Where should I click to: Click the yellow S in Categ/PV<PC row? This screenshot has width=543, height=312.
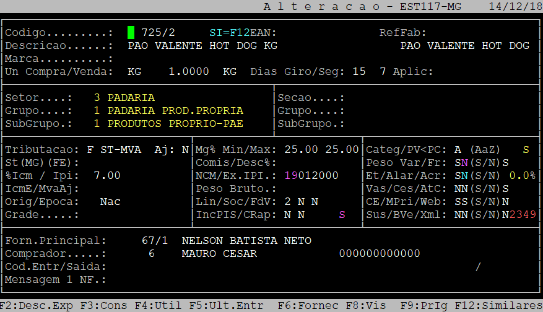(x=526, y=150)
